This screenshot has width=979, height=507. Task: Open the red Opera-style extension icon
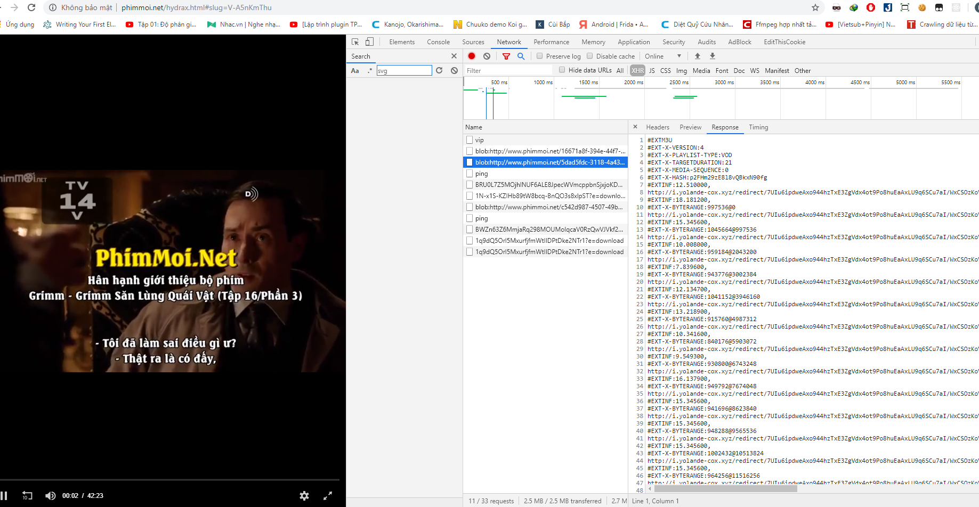click(871, 7)
